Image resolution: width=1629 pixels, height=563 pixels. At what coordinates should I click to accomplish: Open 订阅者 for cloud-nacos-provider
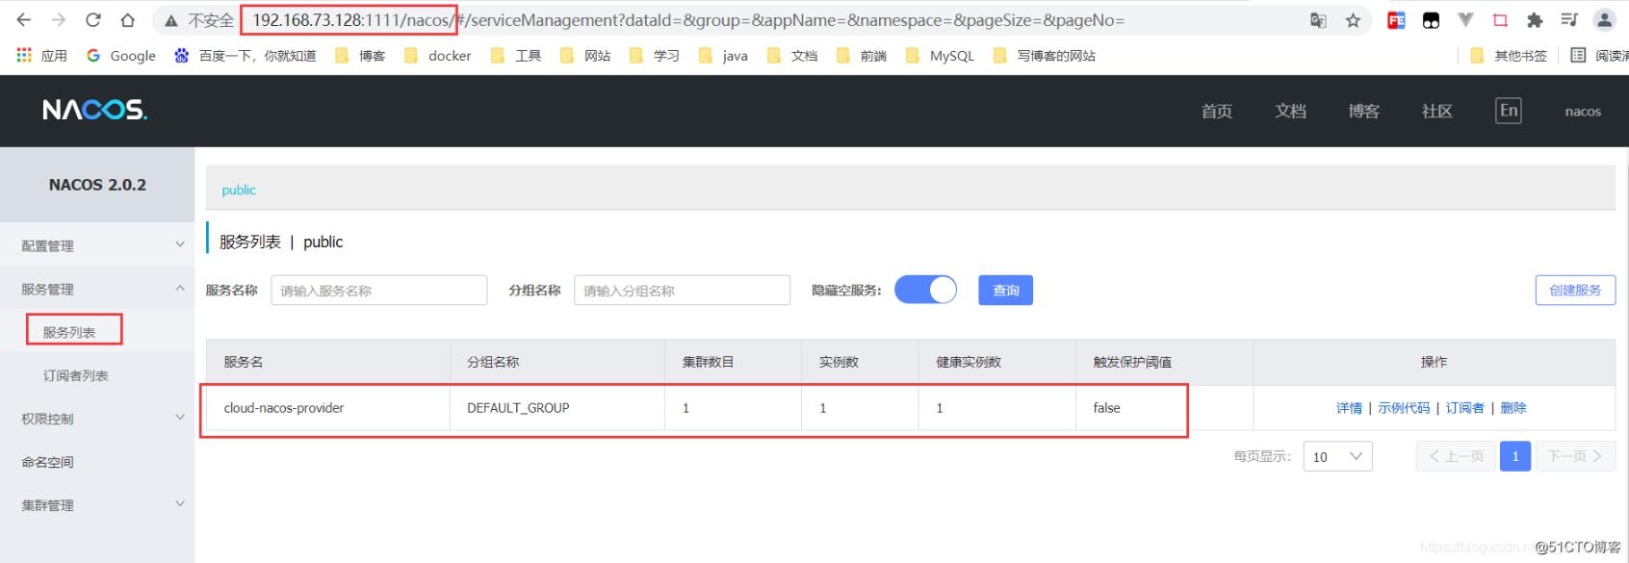pyautogui.click(x=1464, y=408)
